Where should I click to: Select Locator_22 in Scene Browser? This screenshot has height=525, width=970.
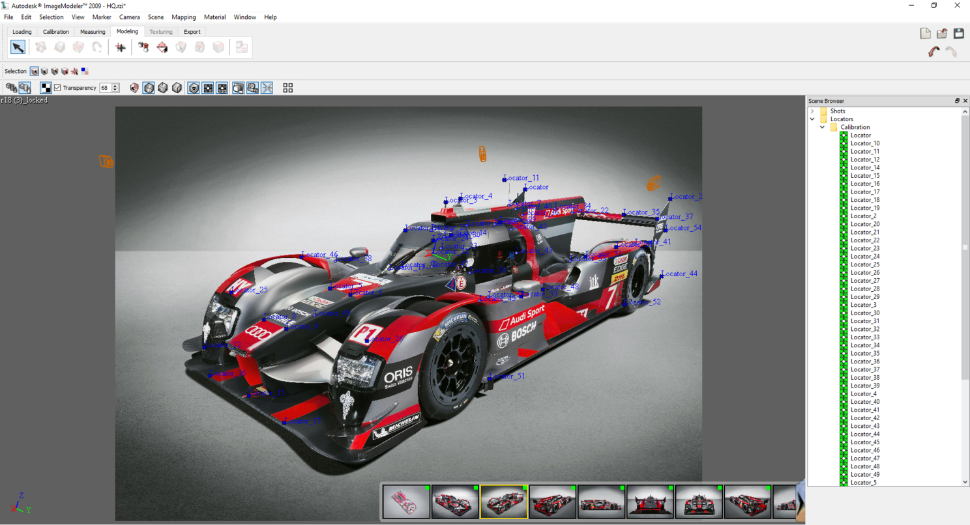point(864,240)
